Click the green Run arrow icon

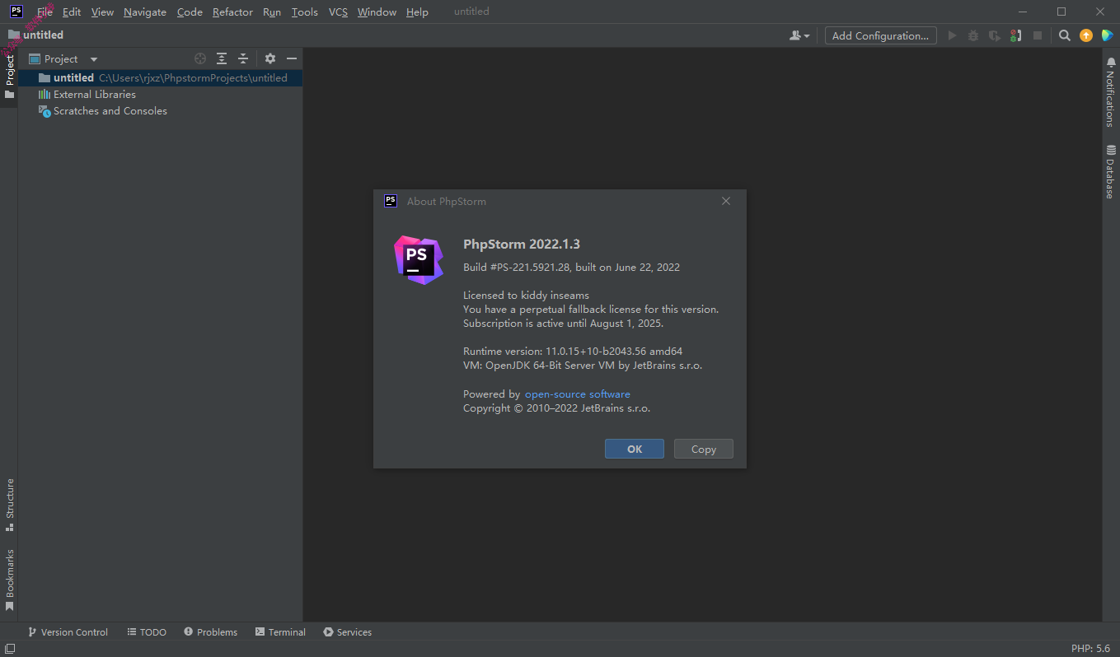tap(952, 35)
